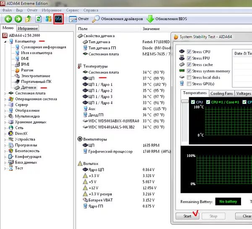The width and height of the screenshot is (252, 229).
Task: Click the DirectX tree icon
Action: [11, 134]
